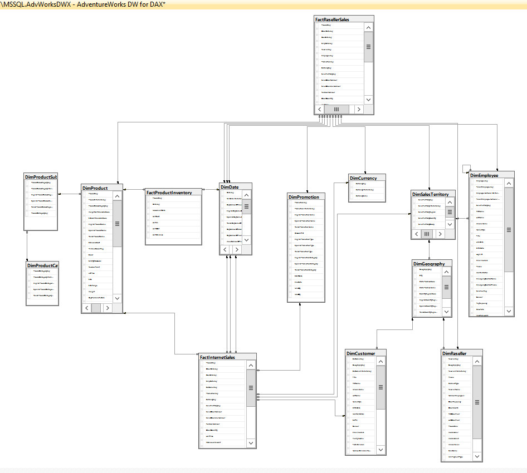Click the right arrow in FactResellerSales

coord(359,109)
